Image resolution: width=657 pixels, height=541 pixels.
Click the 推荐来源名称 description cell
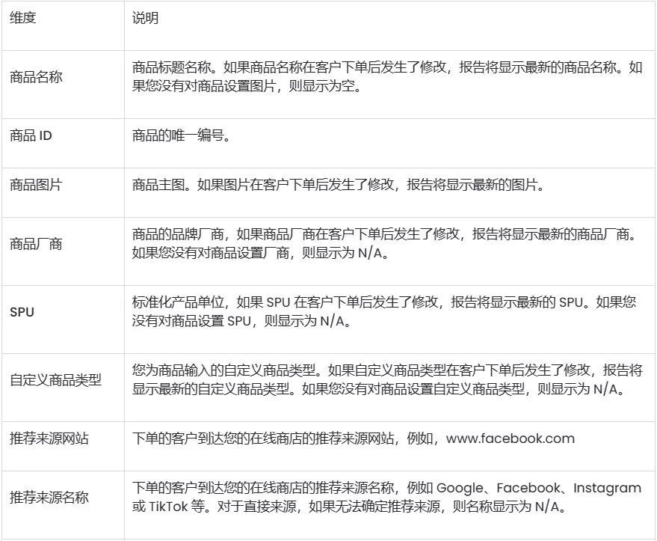[381, 495]
